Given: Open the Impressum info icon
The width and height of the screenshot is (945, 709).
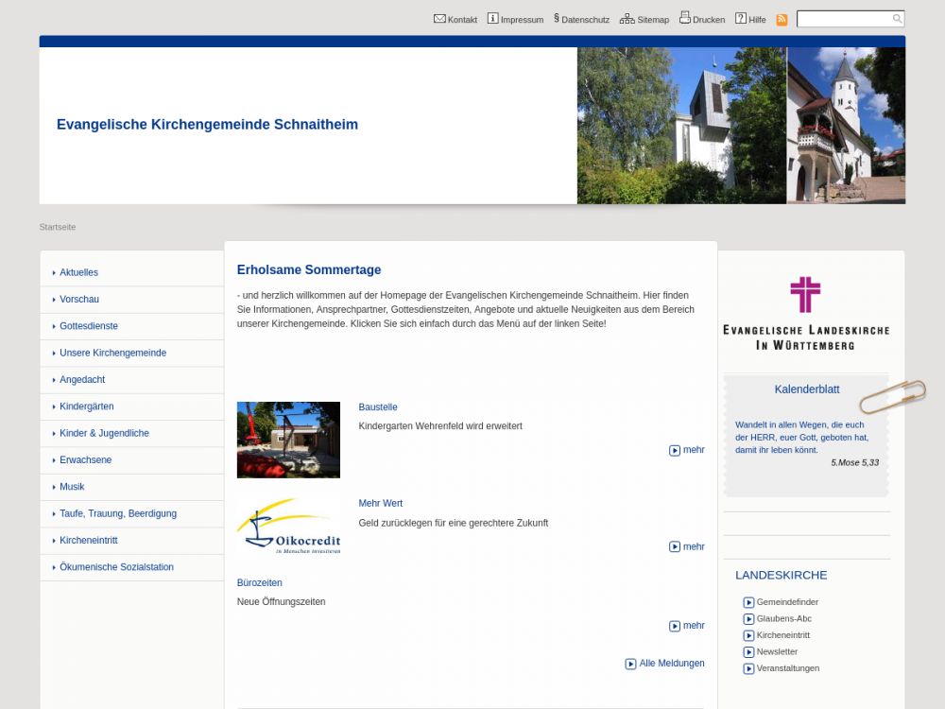Looking at the screenshot, I should [x=492, y=19].
